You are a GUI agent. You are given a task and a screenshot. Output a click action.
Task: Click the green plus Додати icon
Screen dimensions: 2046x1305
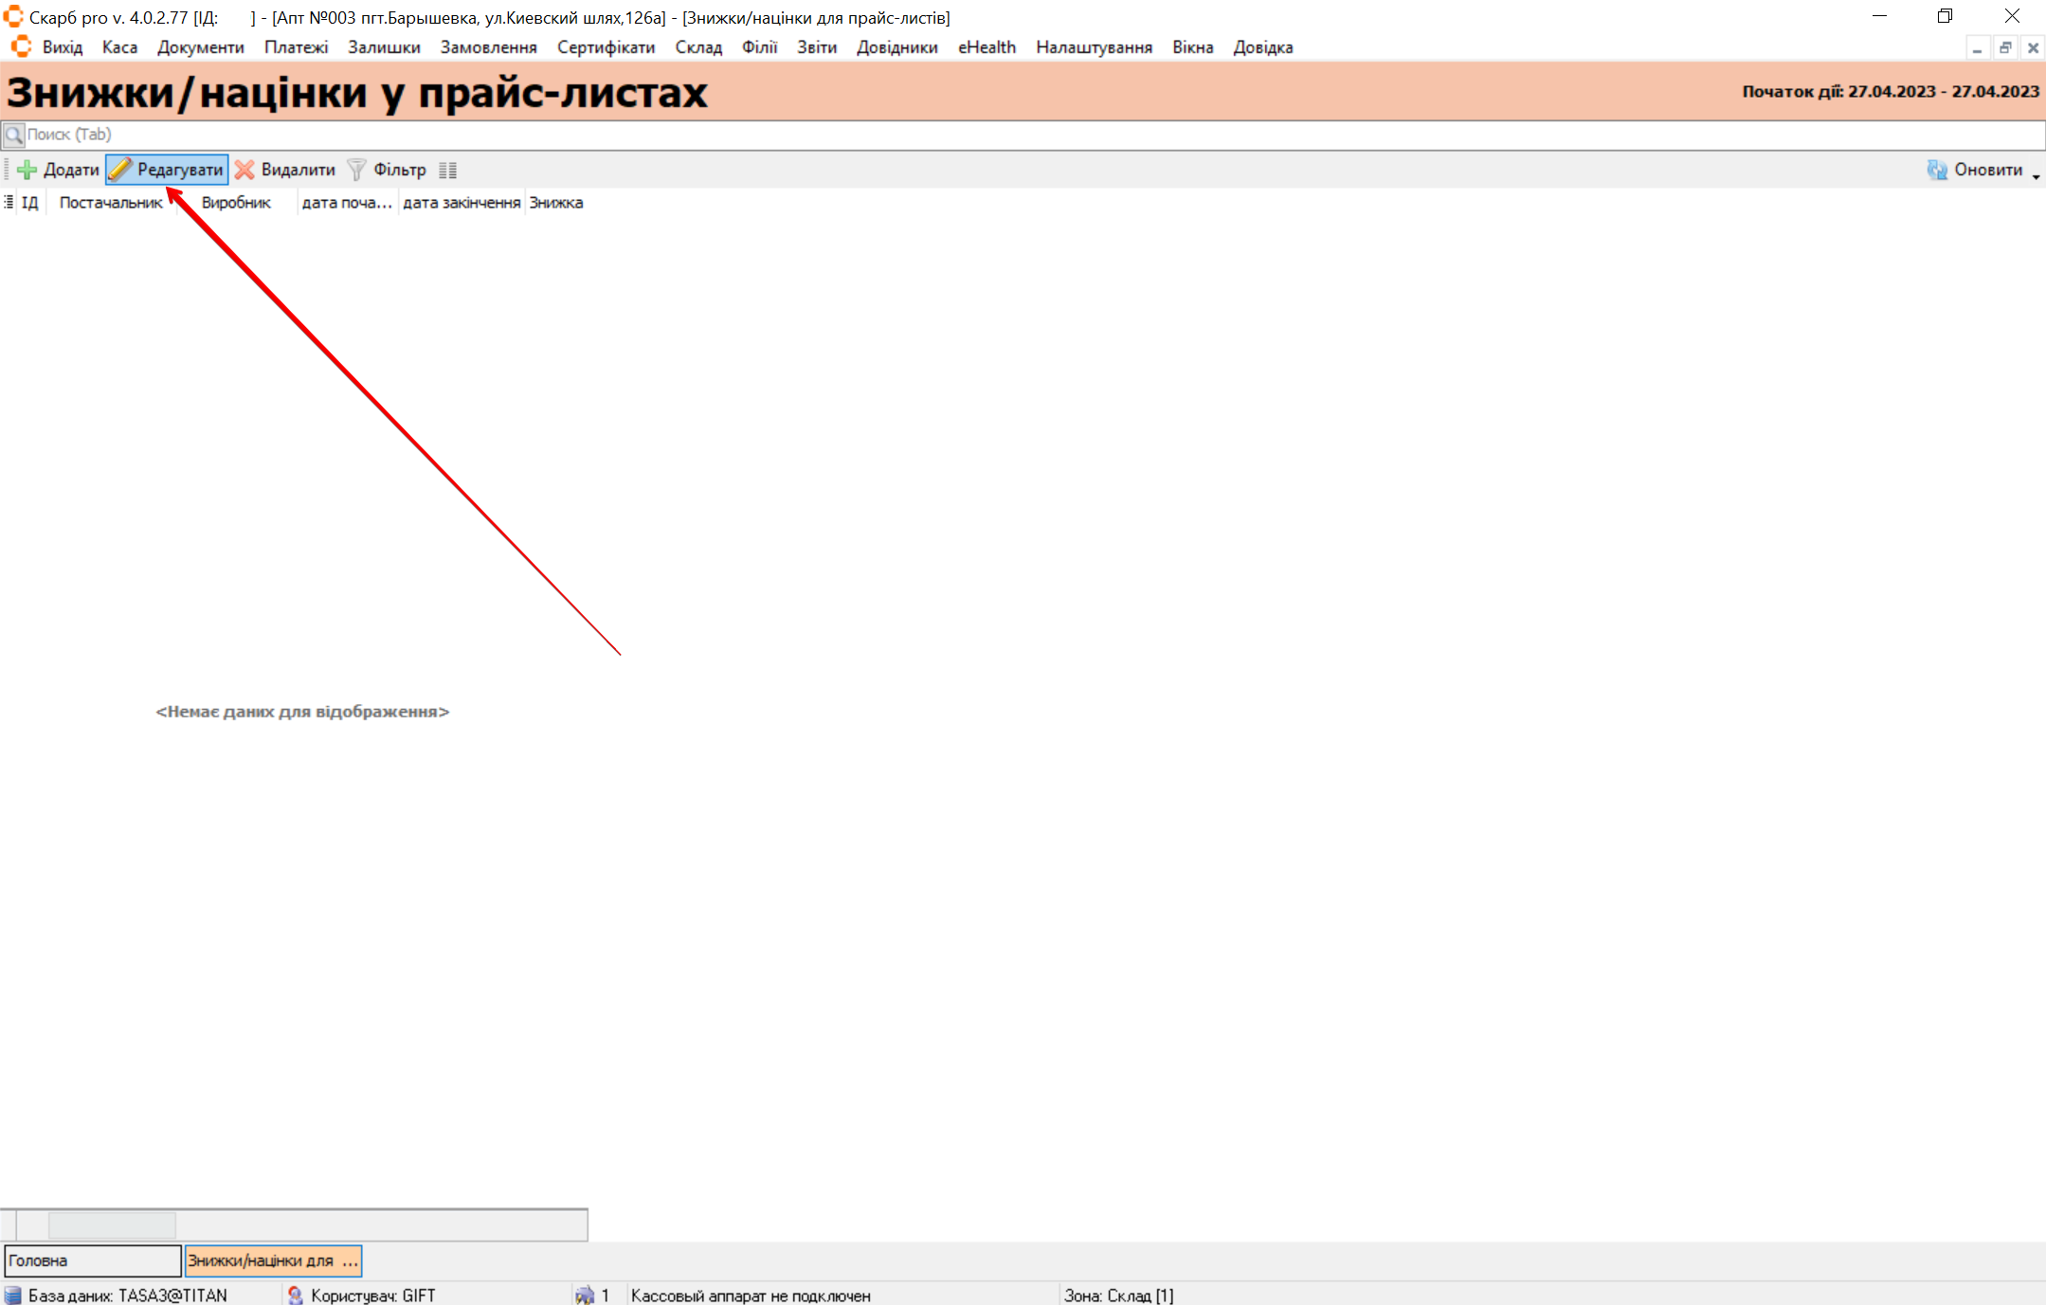27,170
